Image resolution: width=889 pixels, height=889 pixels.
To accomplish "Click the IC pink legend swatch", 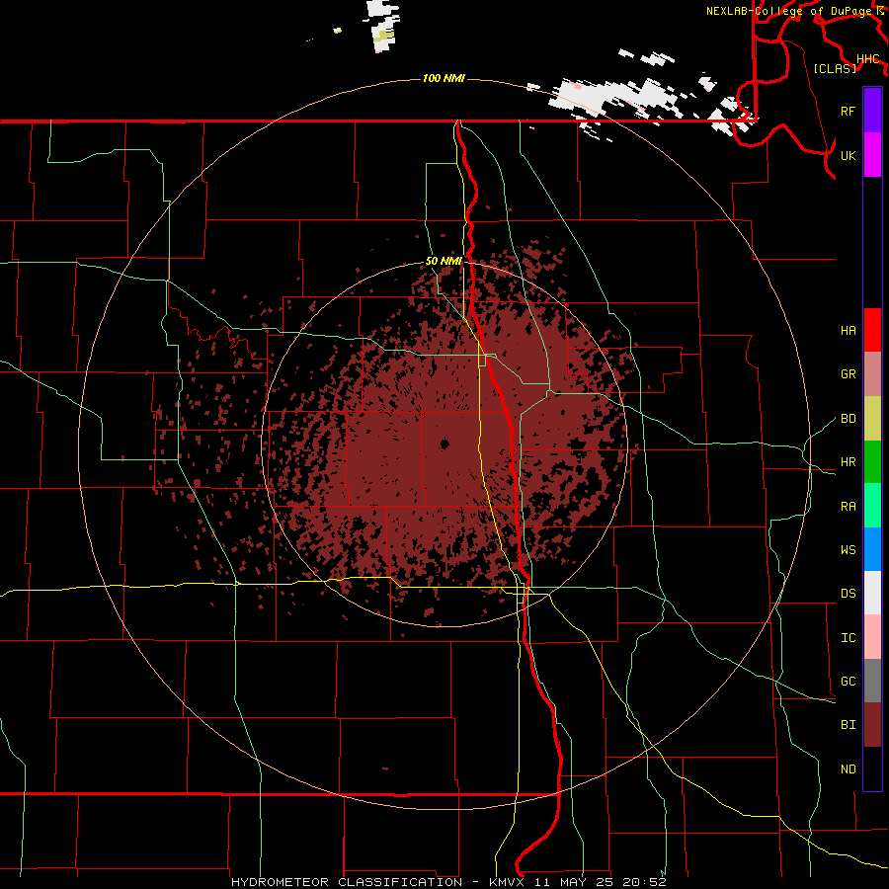I will (x=872, y=637).
